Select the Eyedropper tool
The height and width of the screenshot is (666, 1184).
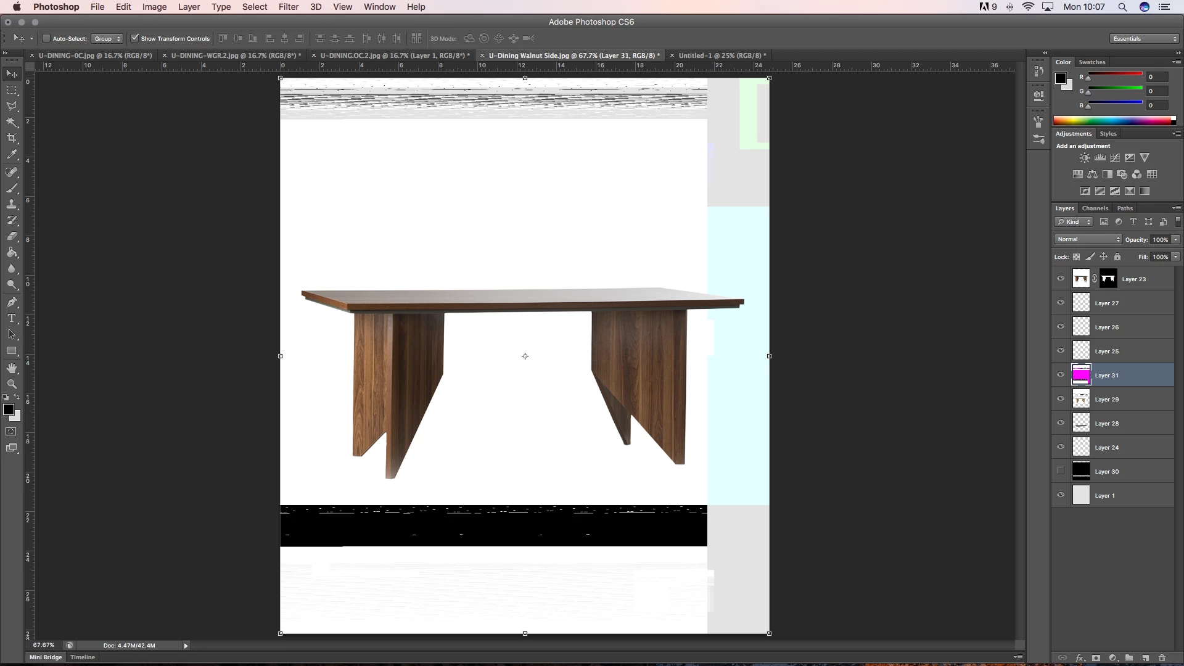(12, 155)
